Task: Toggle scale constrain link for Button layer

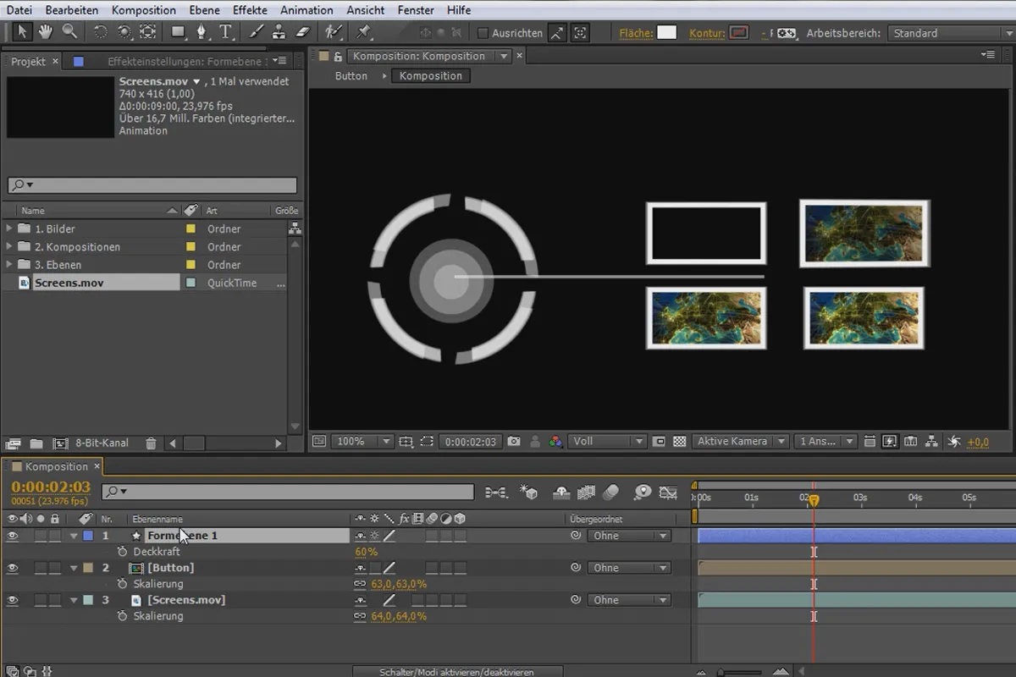Action: (361, 584)
